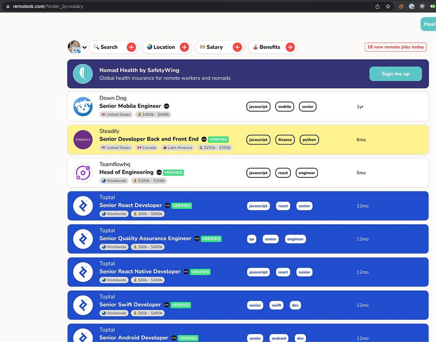
Task: Select the qa tag
Action: (252, 239)
